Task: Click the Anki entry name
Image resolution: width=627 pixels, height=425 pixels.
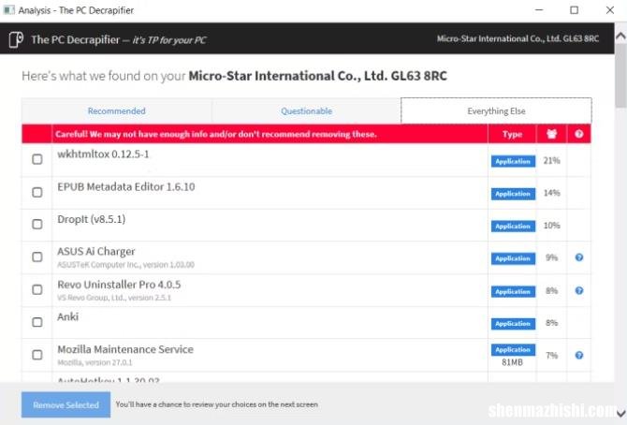Action: tap(67, 316)
